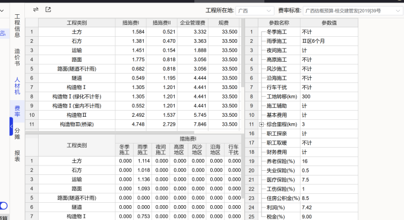The image size is (404, 220).
Task: Toggle the blue switch at bottom left
Action: click(4, 206)
